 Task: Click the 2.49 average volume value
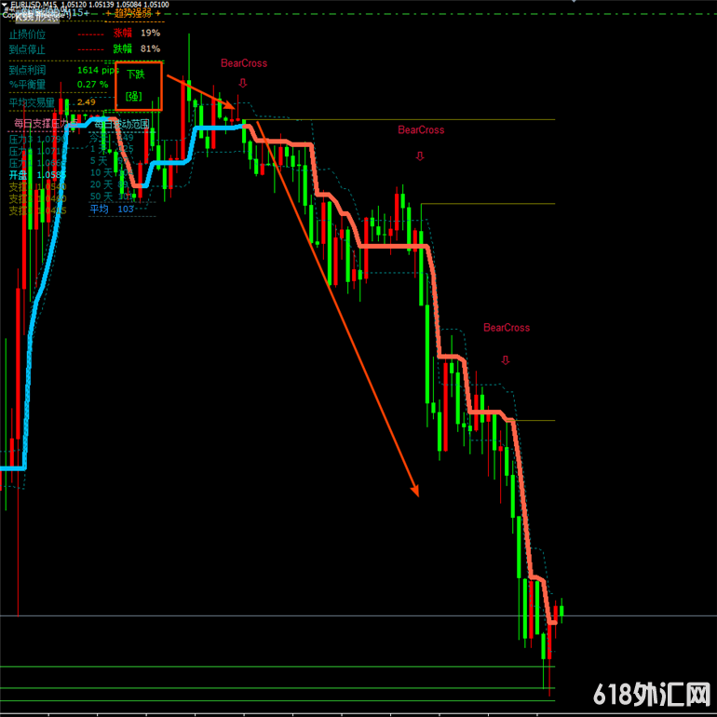click(x=86, y=102)
